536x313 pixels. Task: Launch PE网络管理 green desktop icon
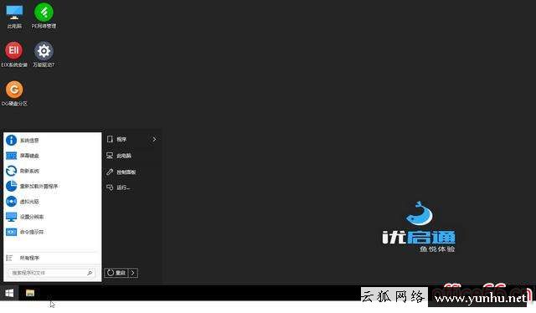pyautogui.click(x=44, y=16)
